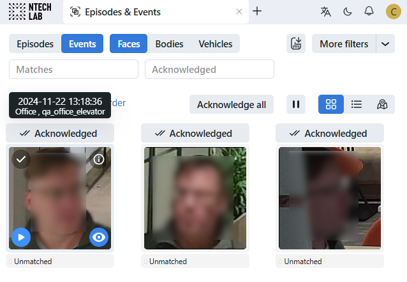The height and width of the screenshot is (282, 407).
Task: Open the Acknowledged filter dropdown
Action: (209, 69)
